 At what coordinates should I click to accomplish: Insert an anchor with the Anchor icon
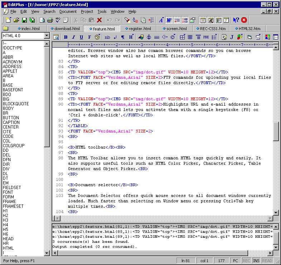click(149, 37)
